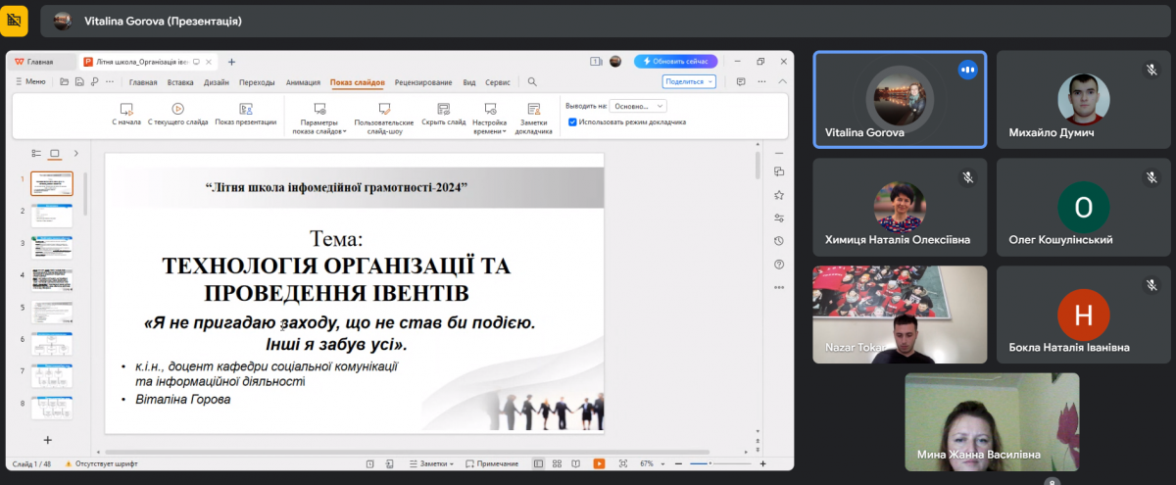Start slideshow from current slide (С текущего слайда)
The image size is (1176, 485).
point(178,115)
